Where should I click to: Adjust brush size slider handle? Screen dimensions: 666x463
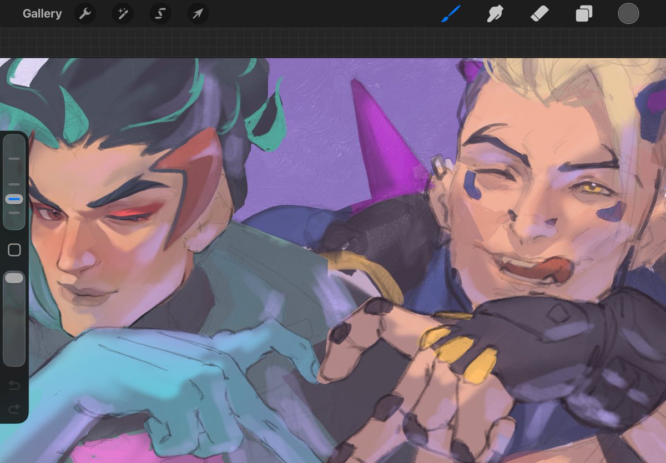pos(14,199)
